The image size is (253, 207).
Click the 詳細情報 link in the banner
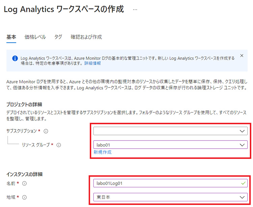point(92,63)
